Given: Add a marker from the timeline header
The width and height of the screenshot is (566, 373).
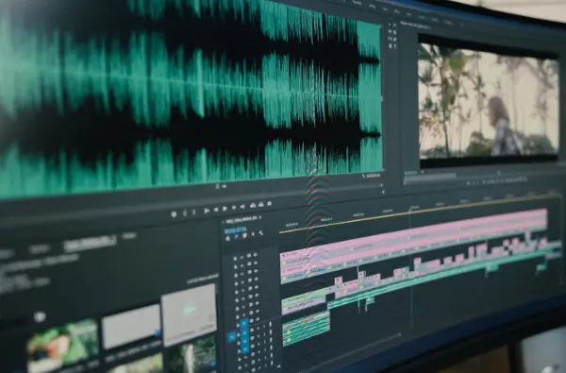Looking at the screenshot, I should click(253, 234).
